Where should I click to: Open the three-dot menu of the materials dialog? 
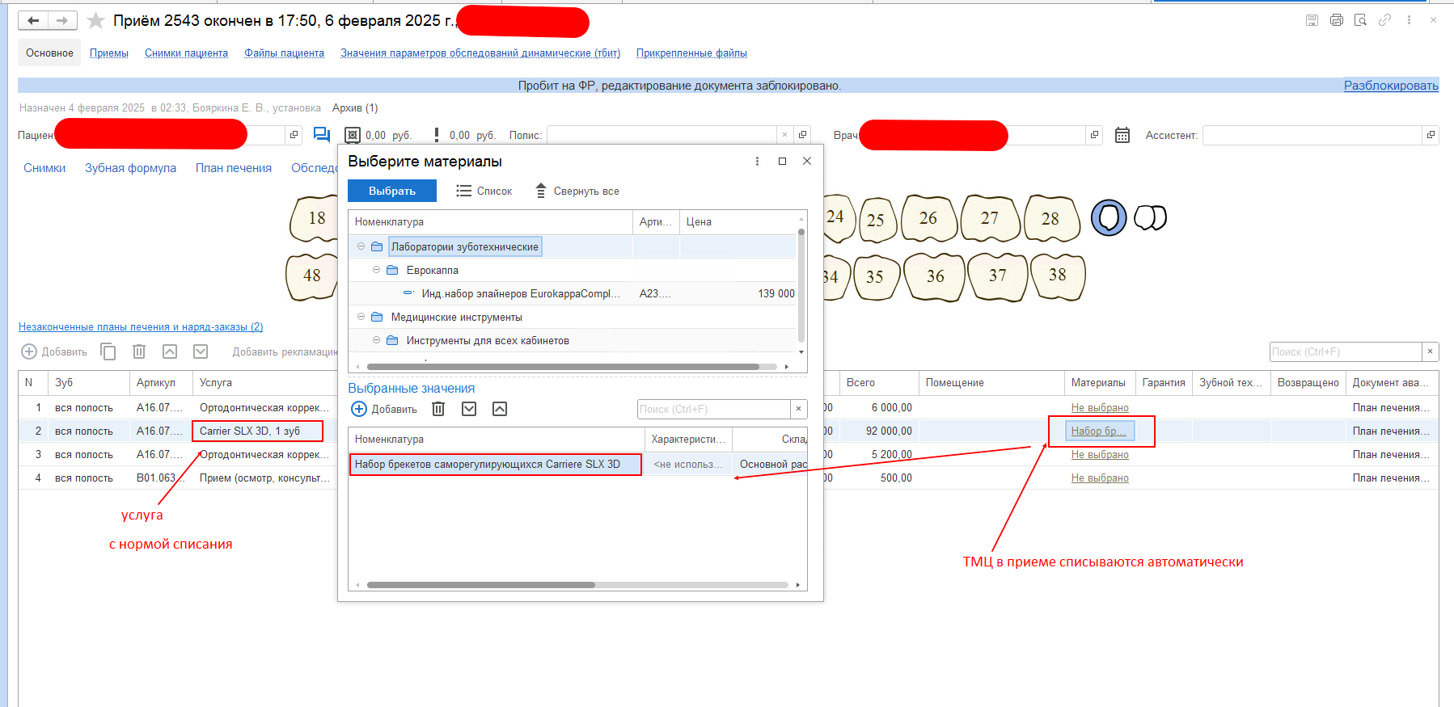[757, 161]
